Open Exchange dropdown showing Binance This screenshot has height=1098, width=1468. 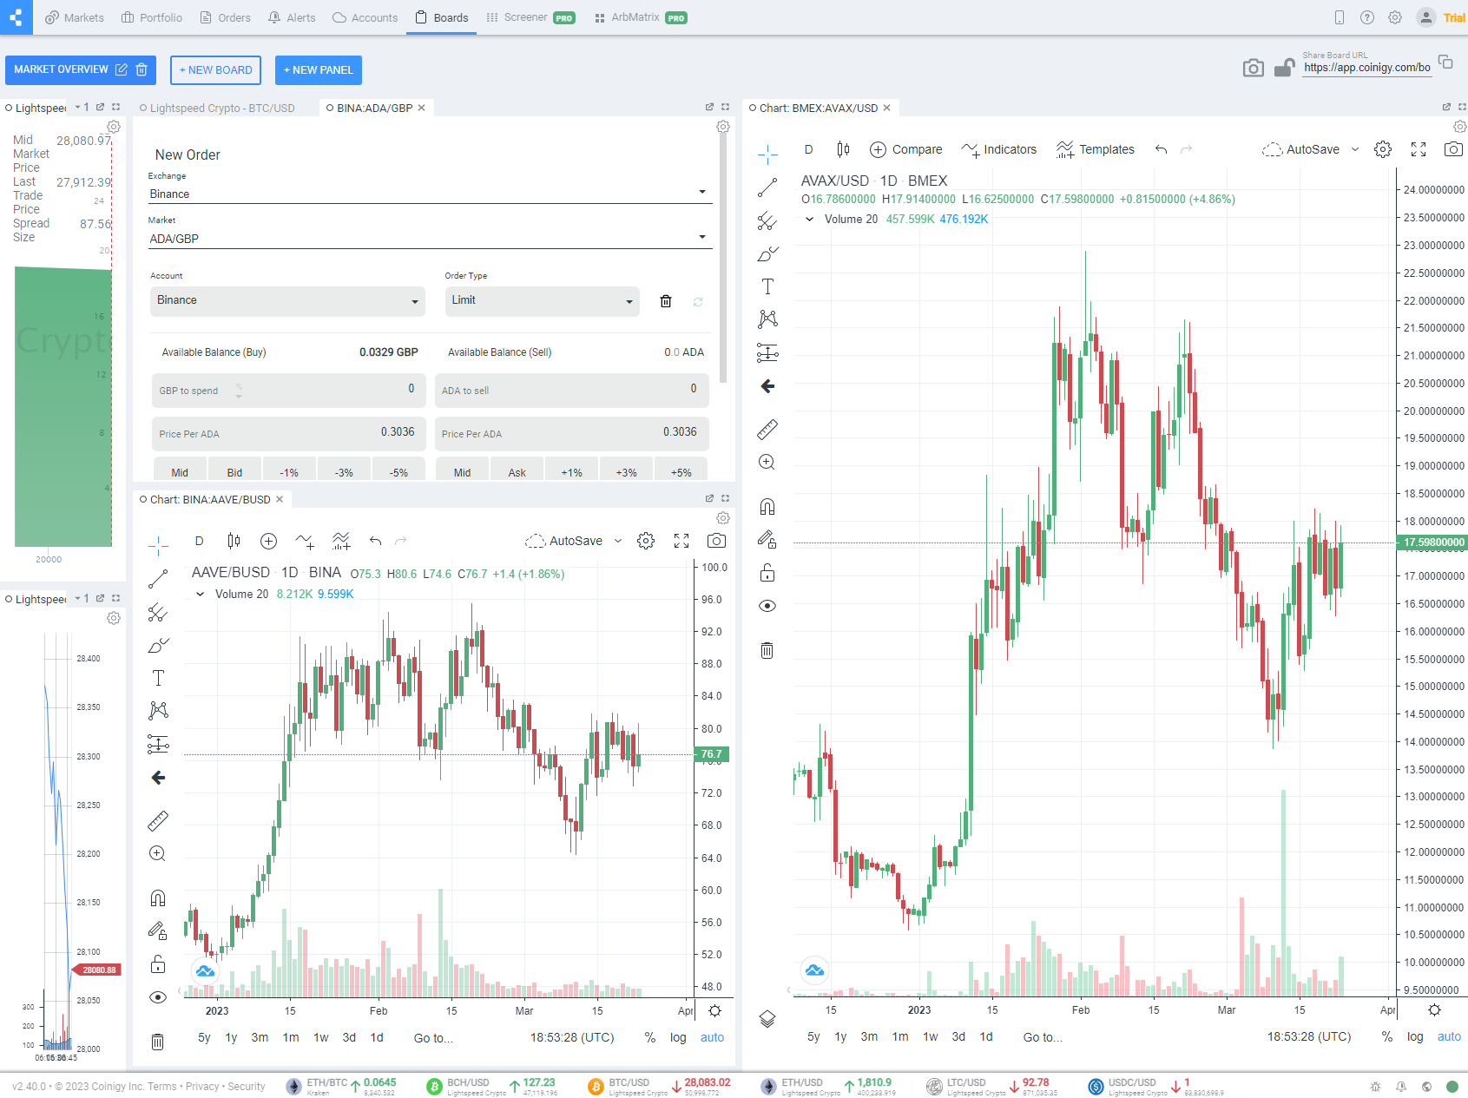[431, 194]
